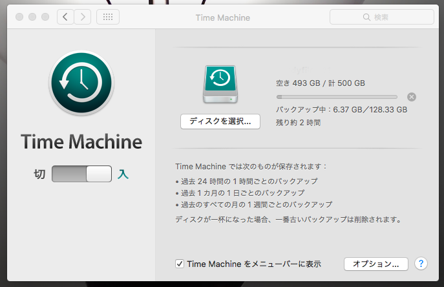
Task: Click the magnifier icon in search field
Action: click(x=366, y=17)
